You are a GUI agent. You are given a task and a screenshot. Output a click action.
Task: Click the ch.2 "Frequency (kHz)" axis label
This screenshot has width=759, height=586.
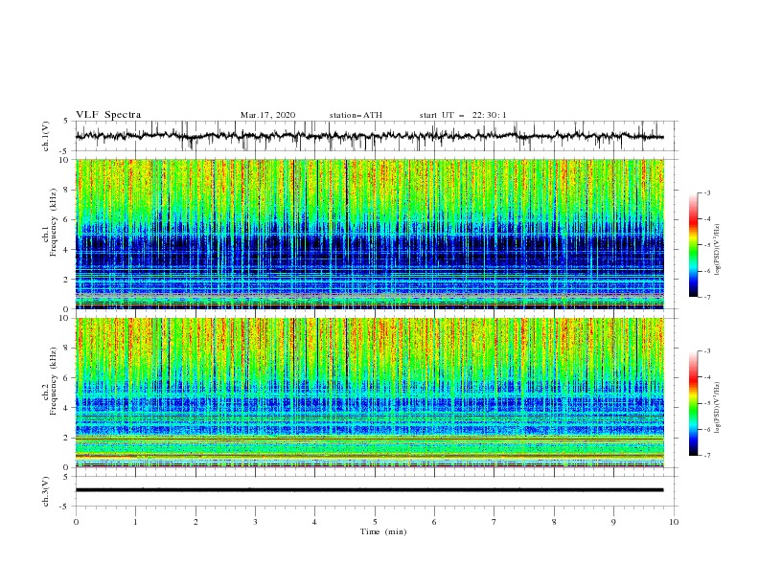[54, 381]
